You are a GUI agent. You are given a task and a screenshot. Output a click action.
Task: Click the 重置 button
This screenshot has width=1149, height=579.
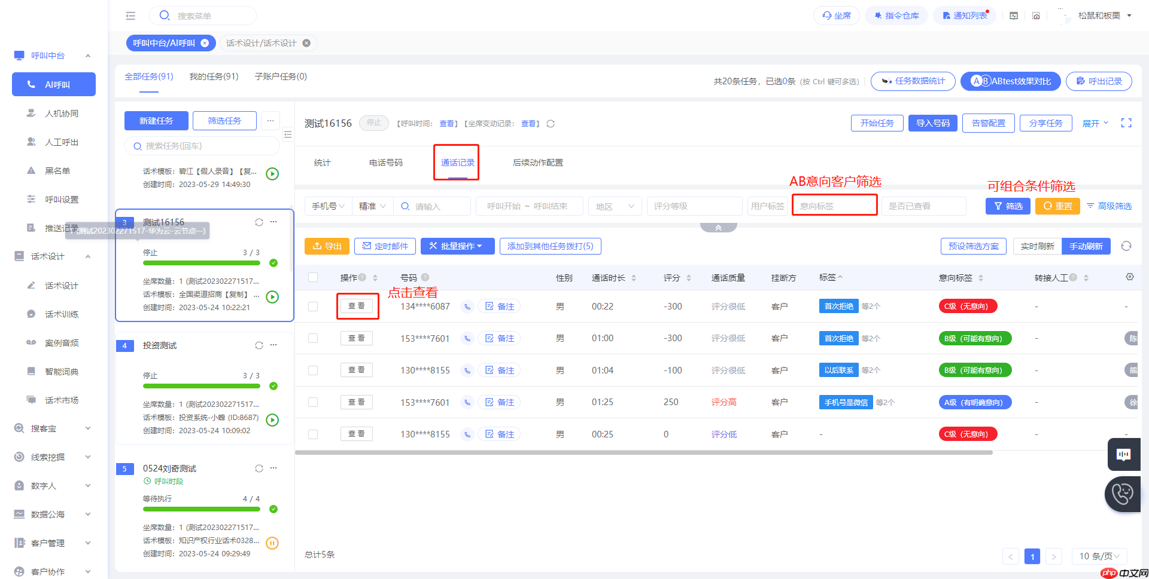click(1057, 206)
